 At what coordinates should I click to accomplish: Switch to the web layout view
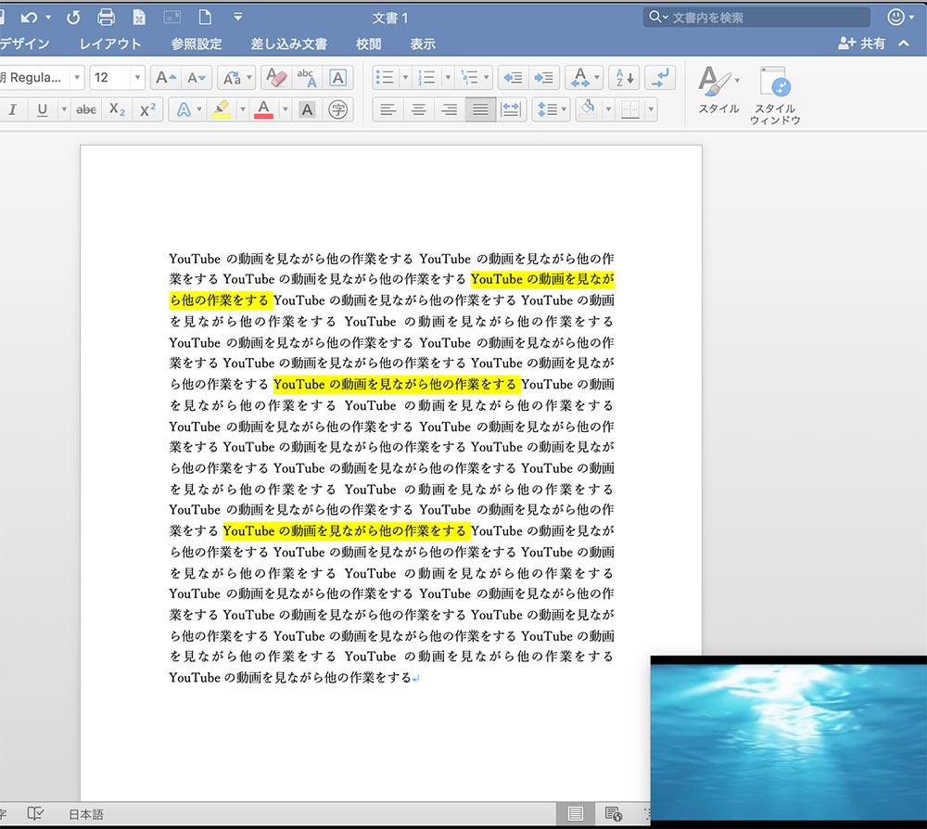(614, 814)
